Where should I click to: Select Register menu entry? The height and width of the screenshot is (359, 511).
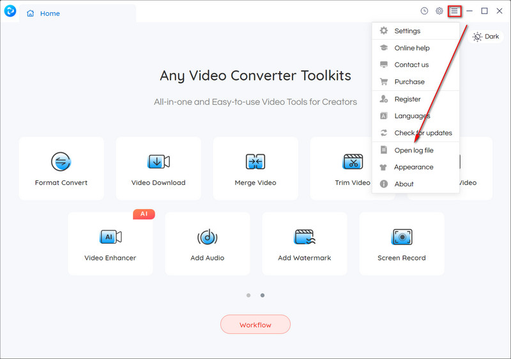[416, 99]
